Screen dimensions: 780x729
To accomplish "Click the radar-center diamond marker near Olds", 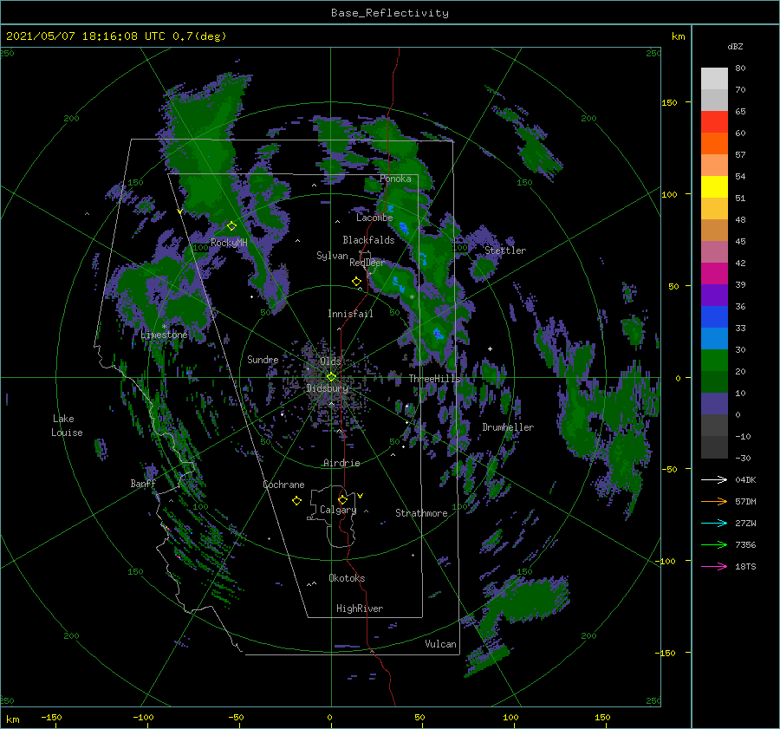I will [x=331, y=377].
